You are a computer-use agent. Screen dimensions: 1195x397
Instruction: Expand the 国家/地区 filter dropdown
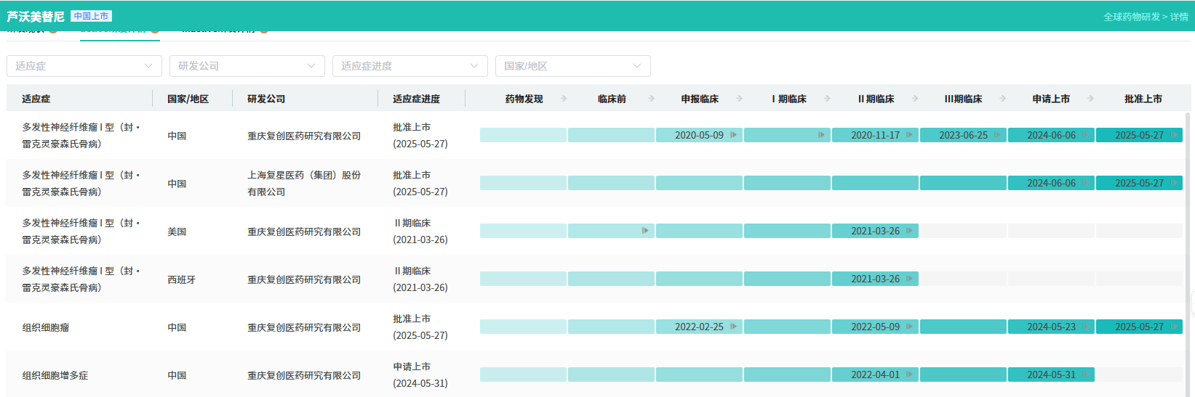pyautogui.click(x=573, y=66)
